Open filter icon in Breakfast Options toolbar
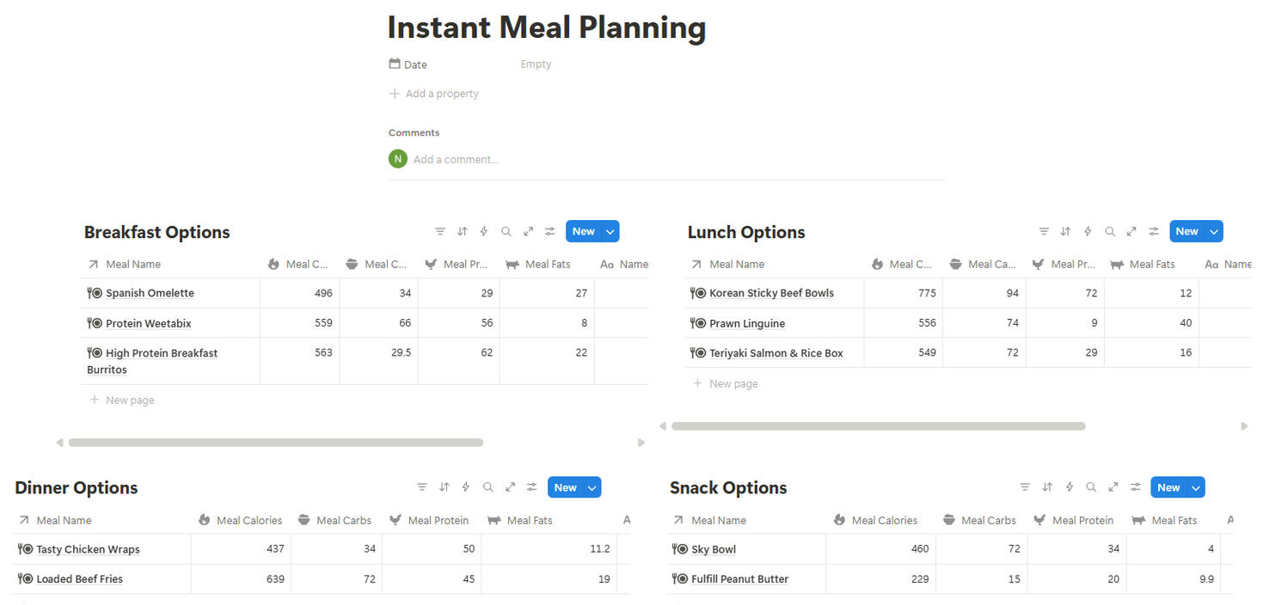Screen dimensions: 1263x605 (440, 231)
